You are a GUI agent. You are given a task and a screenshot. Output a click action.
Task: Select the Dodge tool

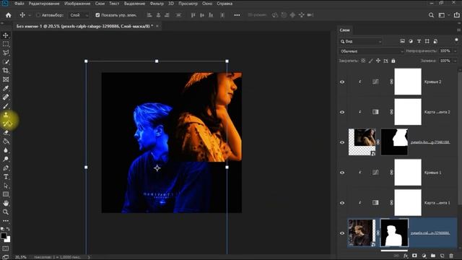6,159
